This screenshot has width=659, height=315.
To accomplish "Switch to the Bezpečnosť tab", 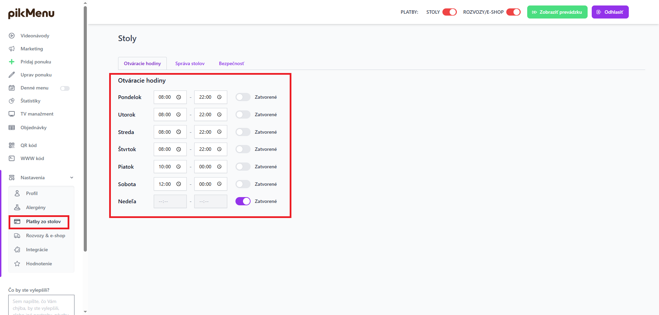I will (x=231, y=63).
